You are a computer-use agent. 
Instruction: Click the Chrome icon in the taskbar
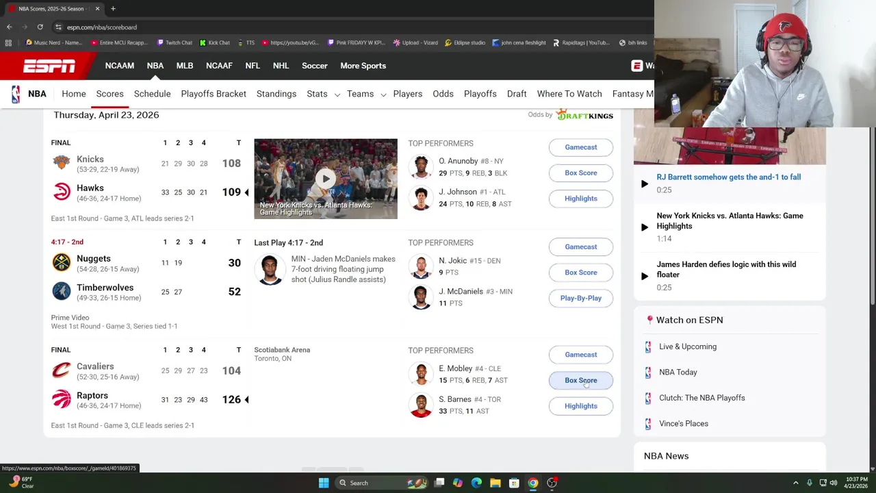coord(533,483)
